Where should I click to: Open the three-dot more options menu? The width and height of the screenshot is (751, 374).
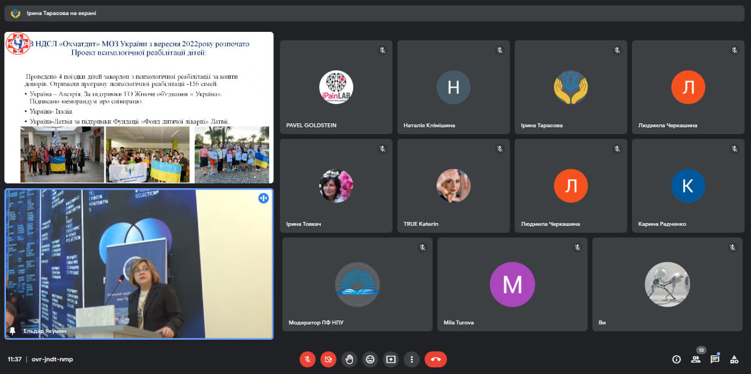coord(412,359)
